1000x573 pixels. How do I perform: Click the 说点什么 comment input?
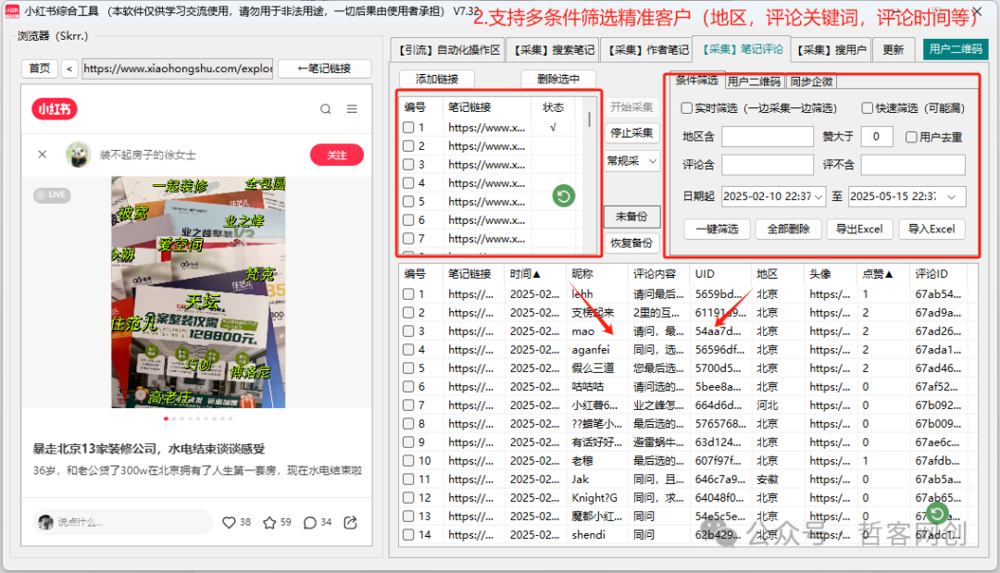122,522
